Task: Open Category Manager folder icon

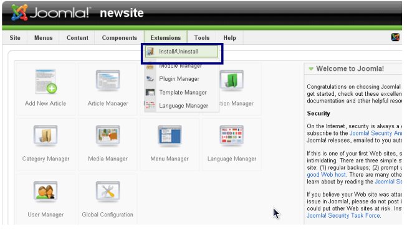Action: pos(45,135)
